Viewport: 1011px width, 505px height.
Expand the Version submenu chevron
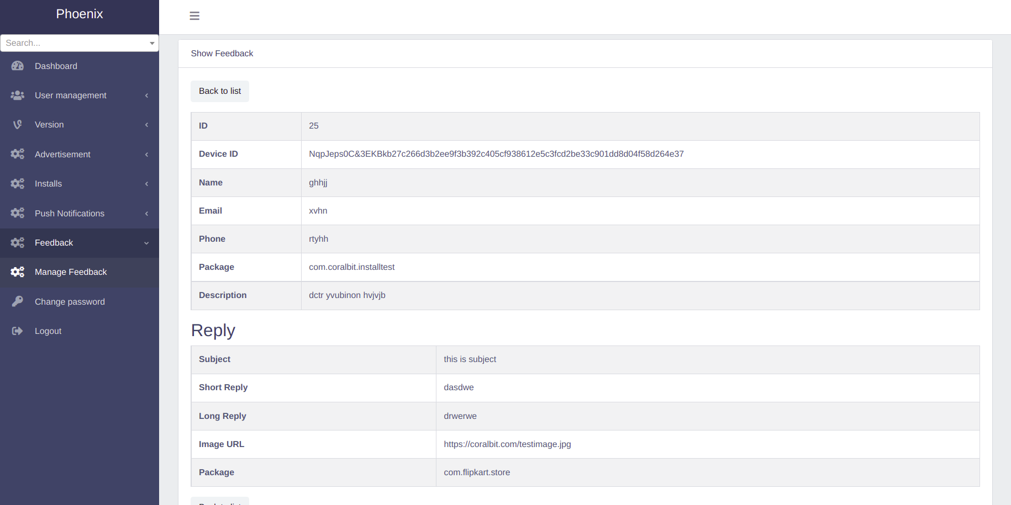(x=146, y=125)
